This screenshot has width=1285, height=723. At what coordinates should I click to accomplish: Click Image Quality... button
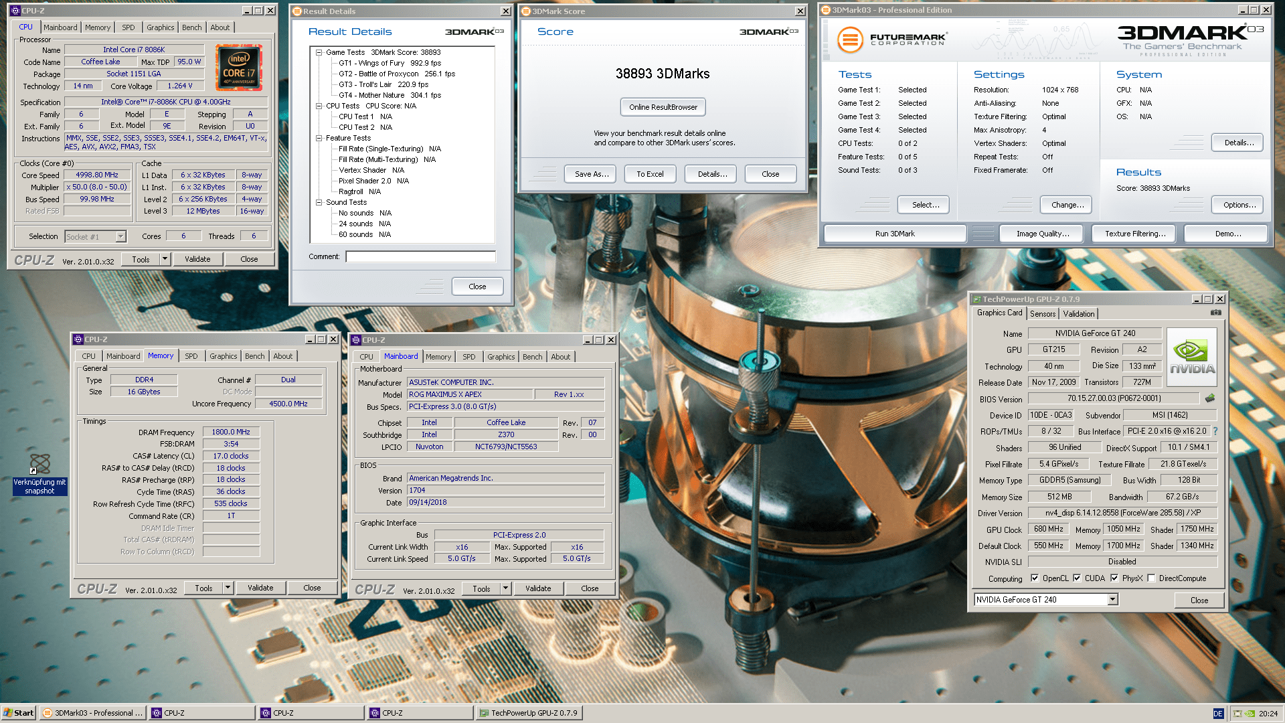click(1042, 234)
